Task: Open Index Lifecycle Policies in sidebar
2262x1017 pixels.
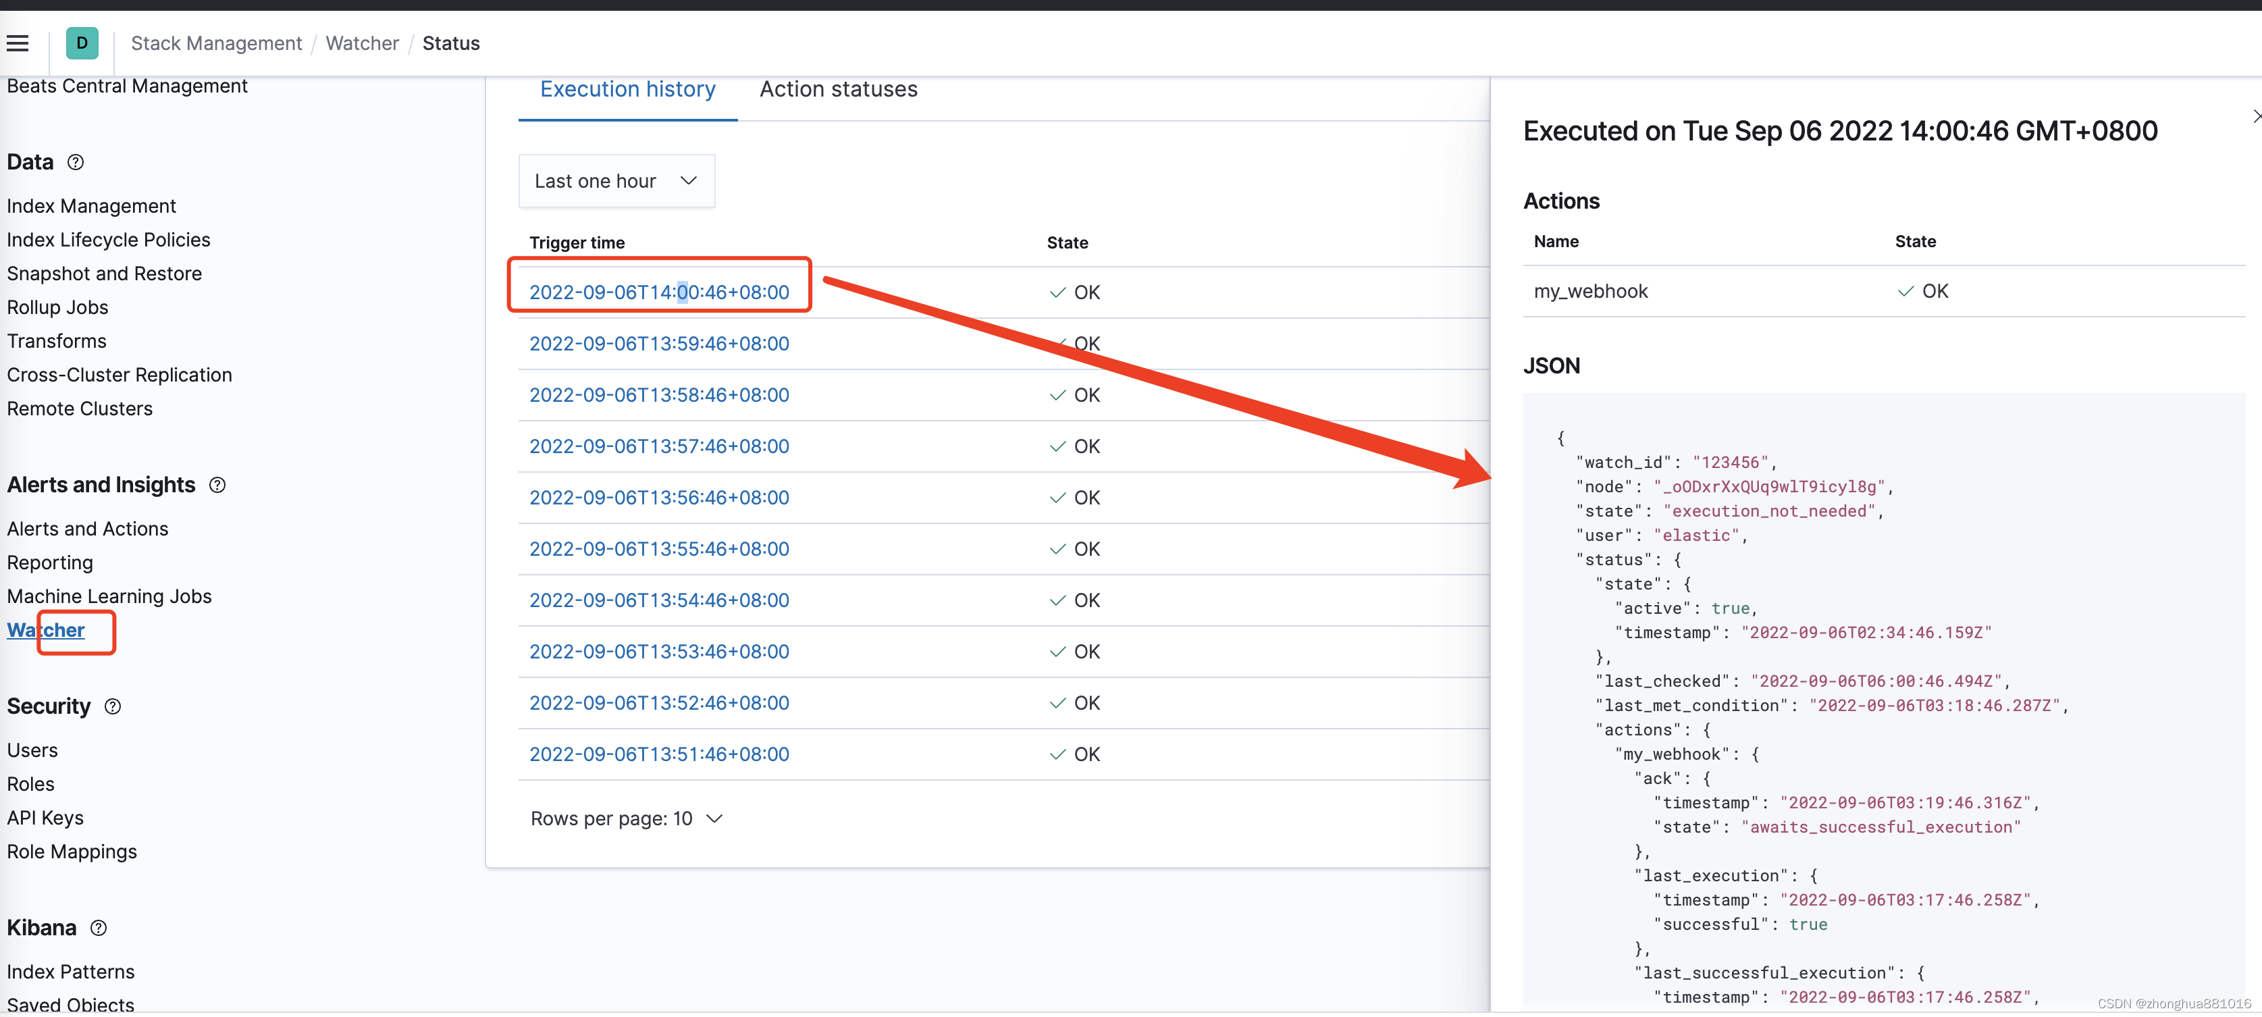Action: [x=109, y=240]
